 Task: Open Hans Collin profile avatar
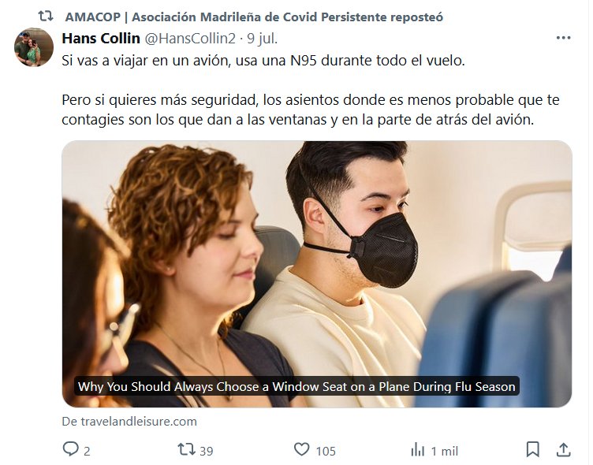[34, 47]
